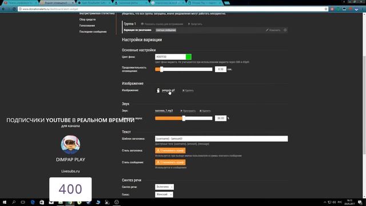Open font styling for the message style

coord(170,163)
